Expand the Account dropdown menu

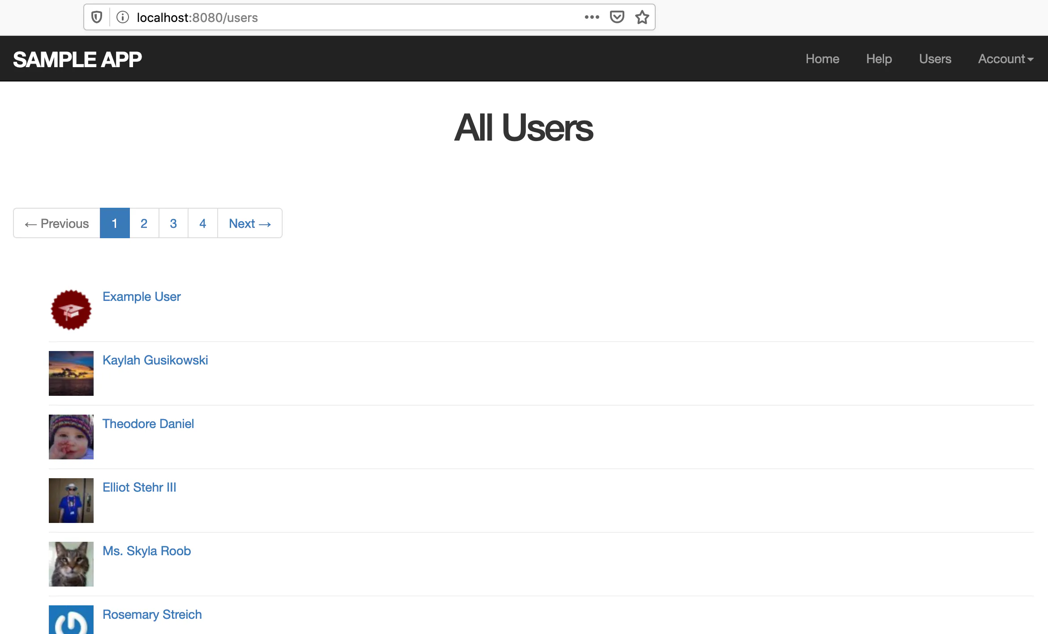click(1006, 59)
